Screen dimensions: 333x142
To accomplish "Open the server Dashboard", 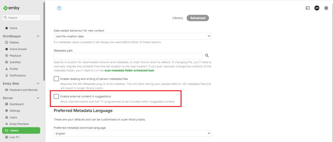I will click(16, 104).
